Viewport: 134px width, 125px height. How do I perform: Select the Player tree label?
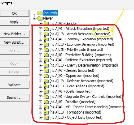(x=48, y=18)
